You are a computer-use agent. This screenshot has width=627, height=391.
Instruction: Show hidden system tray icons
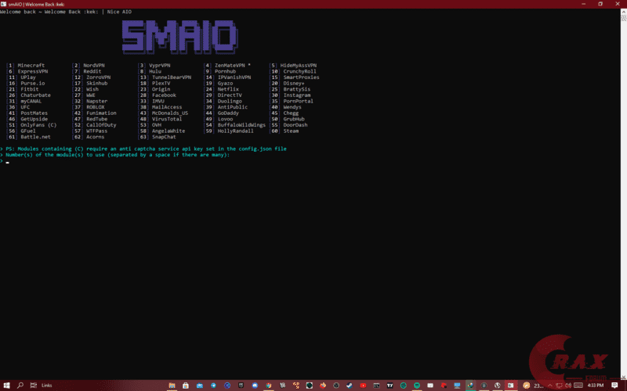pos(550,386)
